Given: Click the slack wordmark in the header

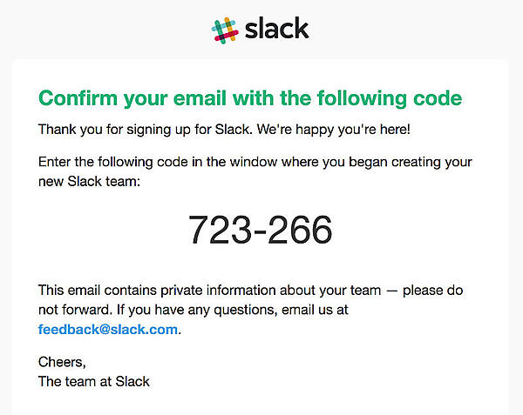Looking at the screenshot, I should [276, 29].
